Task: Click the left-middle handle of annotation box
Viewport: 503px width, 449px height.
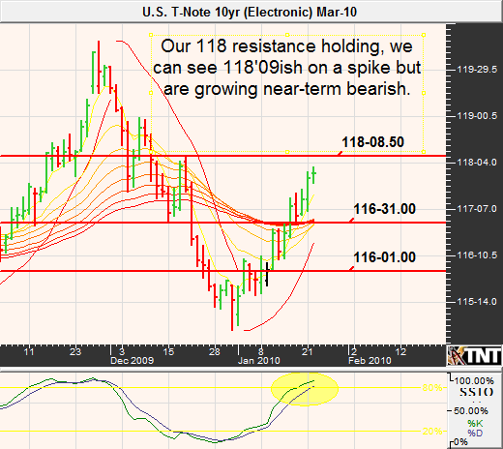Action: point(151,93)
